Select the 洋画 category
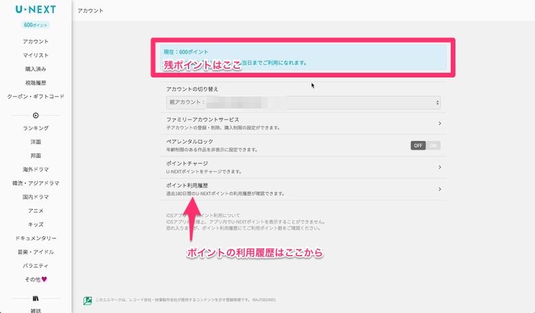The height and width of the screenshot is (313, 535). click(35, 141)
